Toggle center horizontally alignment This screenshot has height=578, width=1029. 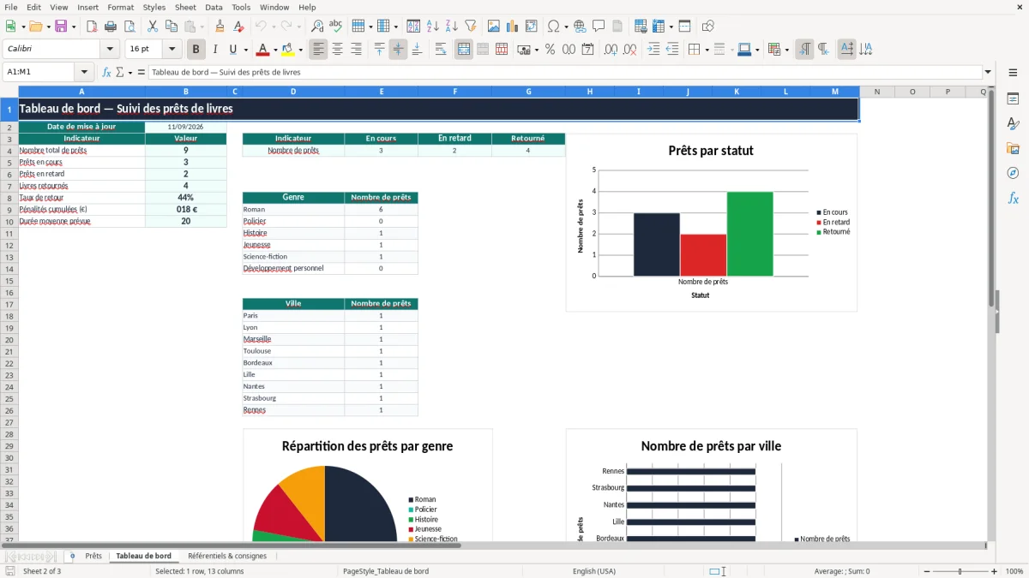coord(337,50)
